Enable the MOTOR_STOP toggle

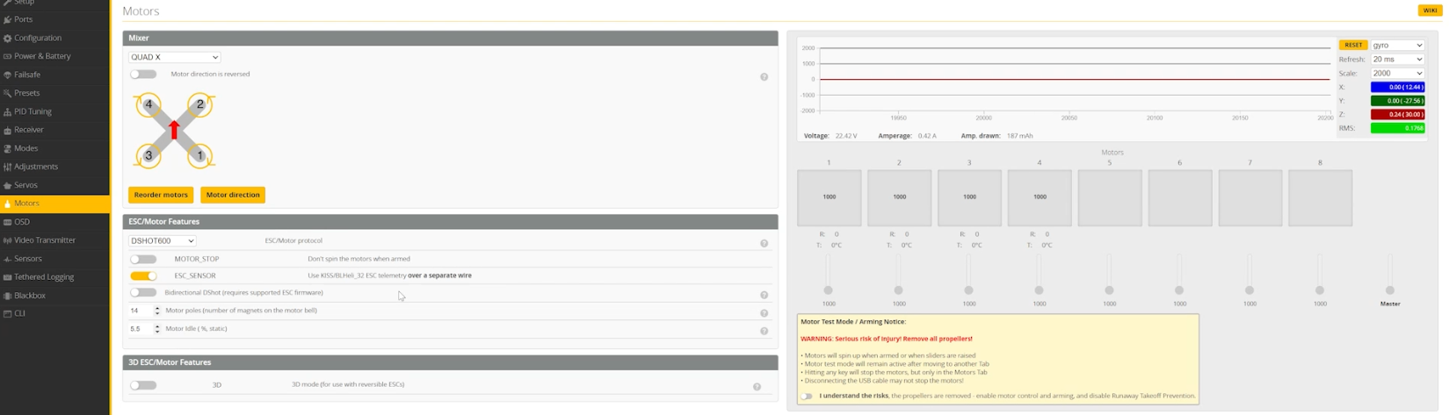pos(143,260)
